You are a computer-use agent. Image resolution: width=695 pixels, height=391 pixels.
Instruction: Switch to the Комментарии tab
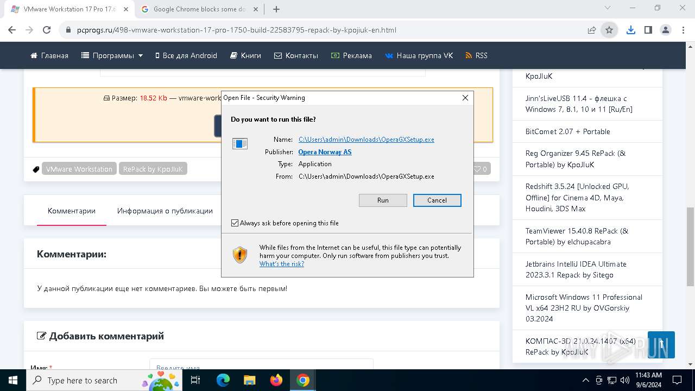(72, 211)
